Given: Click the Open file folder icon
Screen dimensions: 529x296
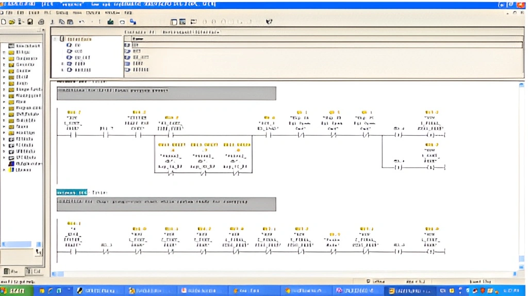Looking at the screenshot, I should (11, 22).
